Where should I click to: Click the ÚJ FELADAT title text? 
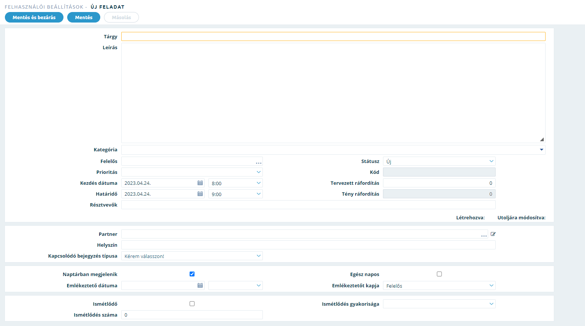coord(107,7)
